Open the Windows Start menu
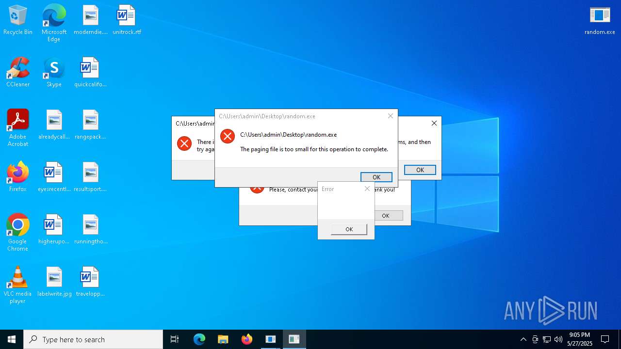Image resolution: width=621 pixels, height=349 pixels. (12, 339)
